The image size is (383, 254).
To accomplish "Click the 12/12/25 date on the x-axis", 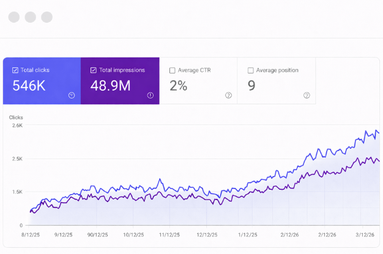I will click(x=207, y=234).
